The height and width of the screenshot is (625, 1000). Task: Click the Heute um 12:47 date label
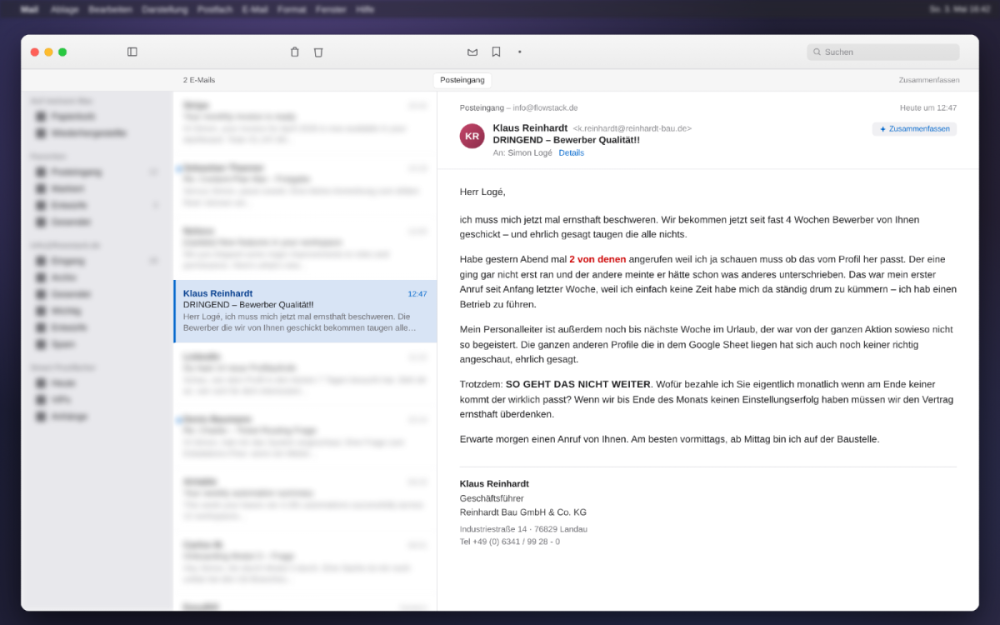coord(928,107)
